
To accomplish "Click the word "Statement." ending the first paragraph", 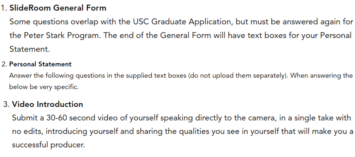I will pyautogui.click(x=30, y=49).
